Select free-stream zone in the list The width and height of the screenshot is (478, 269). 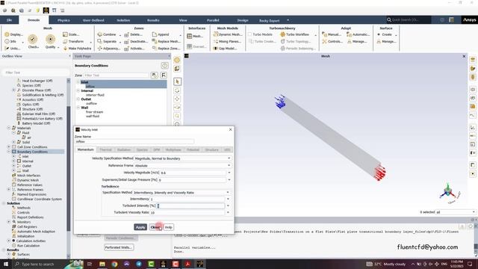95,112
